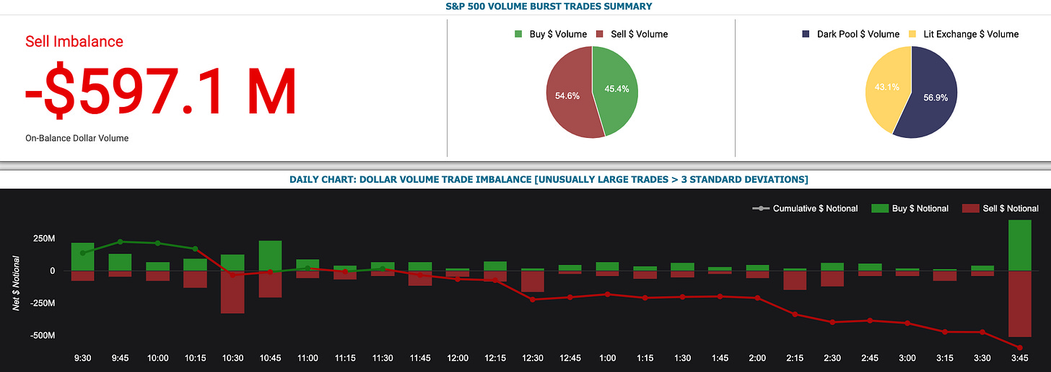This screenshot has width=1051, height=372.
Task: Select the 12:30 red sell bar
Action: coord(532,281)
